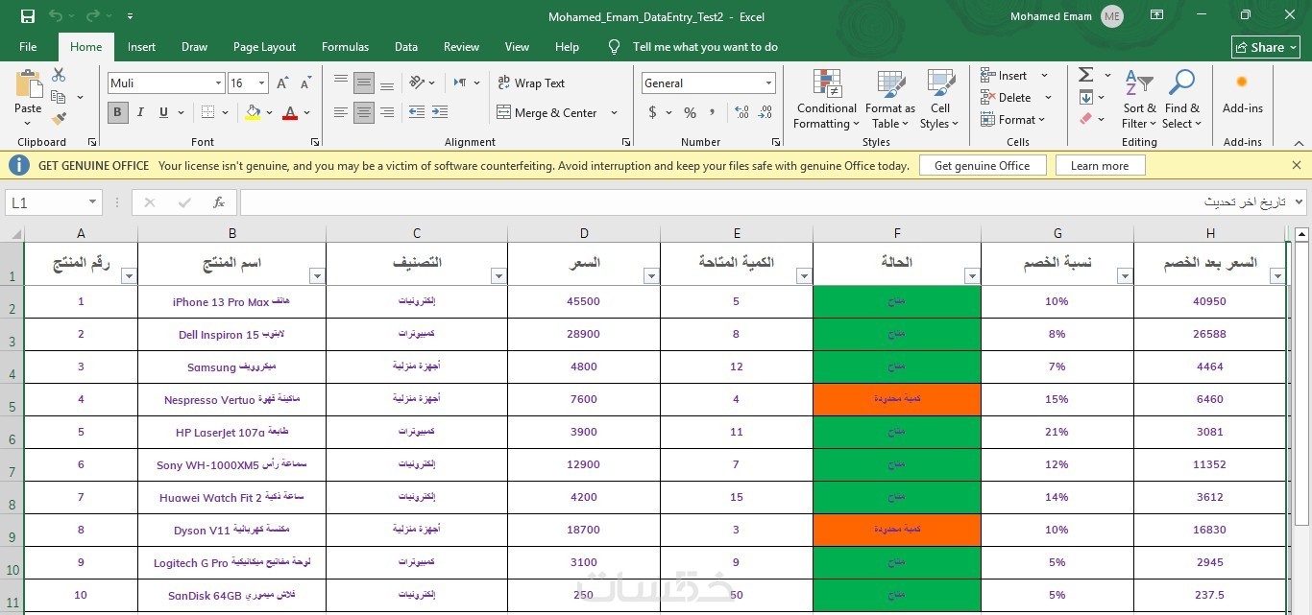Open the General number format dropdown
Image resolution: width=1312 pixels, height=615 pixels.
tap(768, 83)
